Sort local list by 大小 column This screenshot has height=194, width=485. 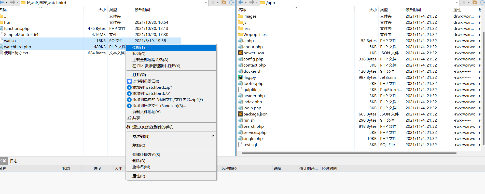coord(95,10)
